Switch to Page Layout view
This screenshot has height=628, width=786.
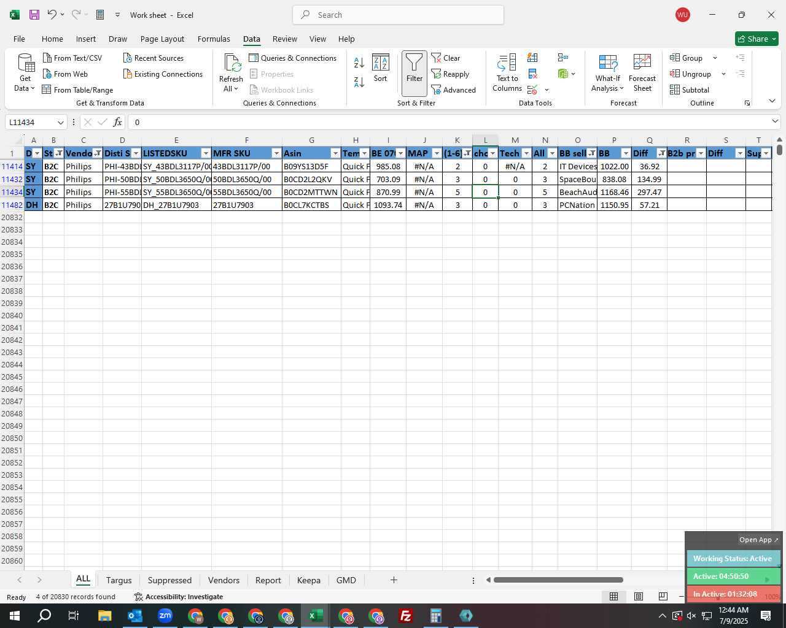[x=639, y=597]
